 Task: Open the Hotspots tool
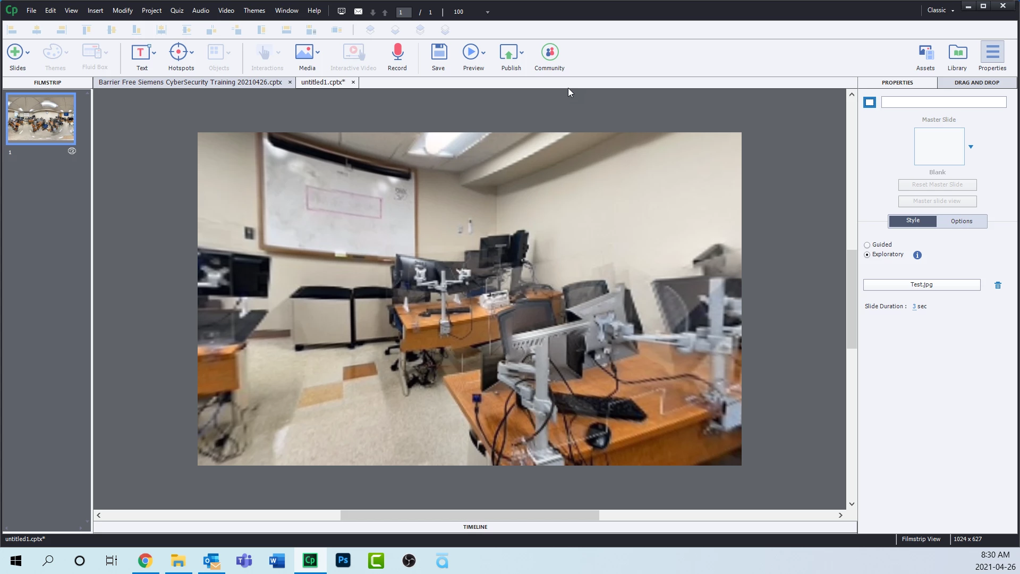[178, 52]
